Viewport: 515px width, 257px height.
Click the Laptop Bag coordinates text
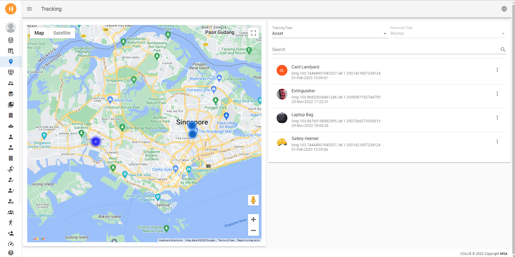coord(336,121)
